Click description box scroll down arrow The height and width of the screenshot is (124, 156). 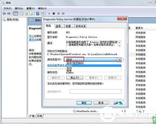click(120, 46)
